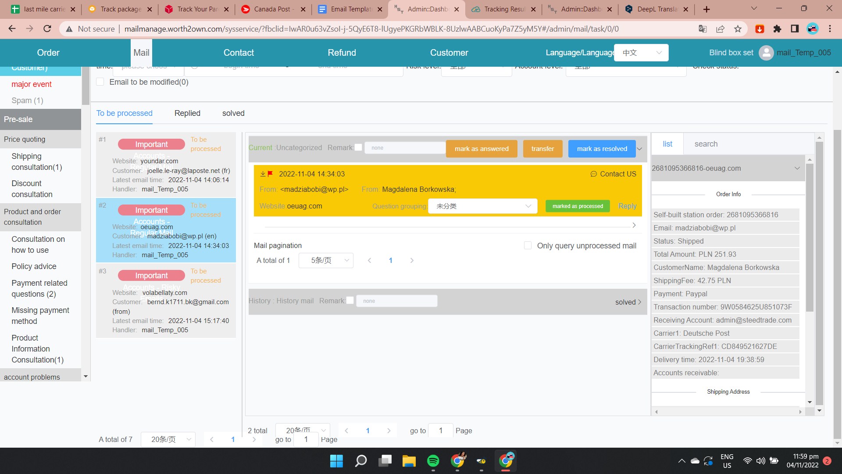
Task: Enable Only query unprocessed mail
Action: (528, 246)
